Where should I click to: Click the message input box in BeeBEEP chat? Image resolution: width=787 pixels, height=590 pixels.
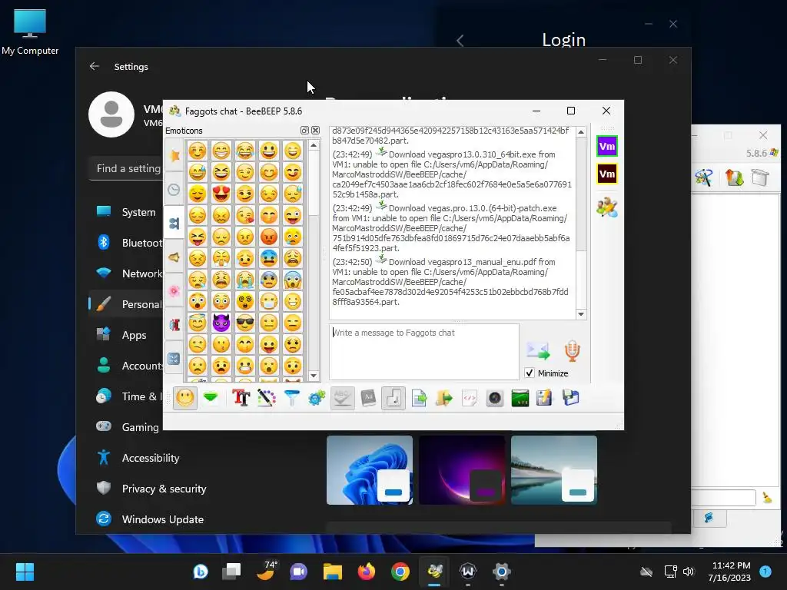coord(424,352)
